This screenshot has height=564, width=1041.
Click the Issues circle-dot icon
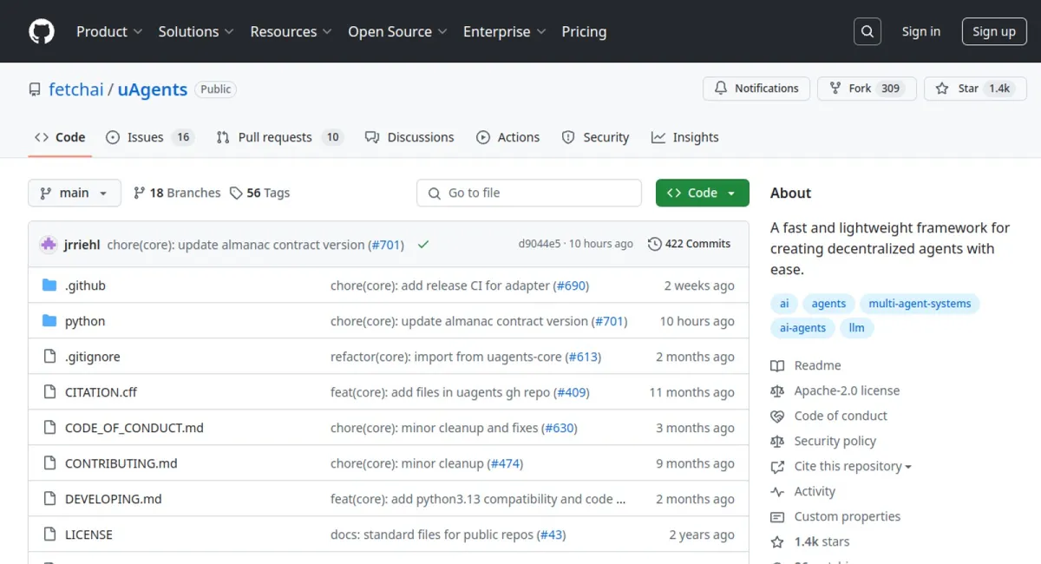coord(113,137)
